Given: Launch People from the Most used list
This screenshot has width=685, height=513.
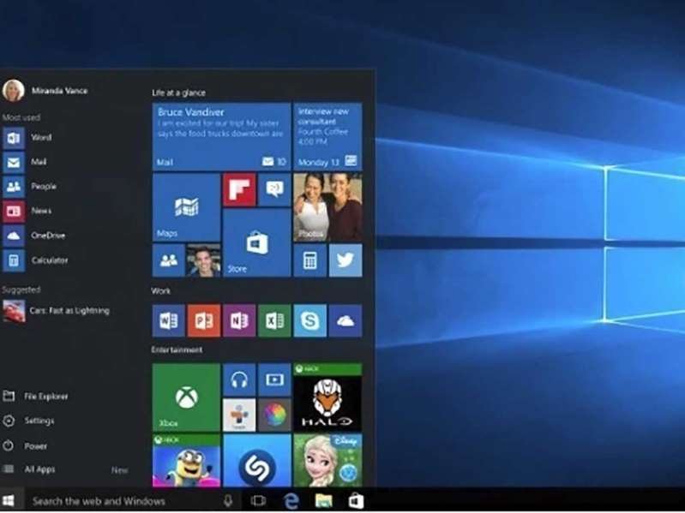Looking at the screenshot, I should (30, 187).
